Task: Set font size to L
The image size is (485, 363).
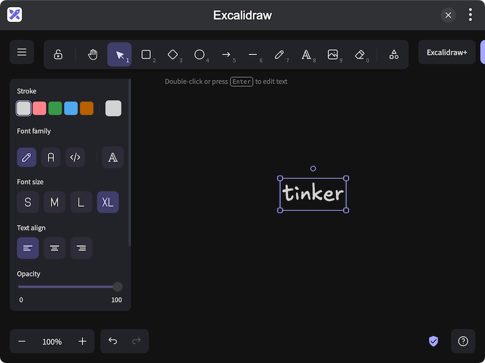Action: (81, 202)
